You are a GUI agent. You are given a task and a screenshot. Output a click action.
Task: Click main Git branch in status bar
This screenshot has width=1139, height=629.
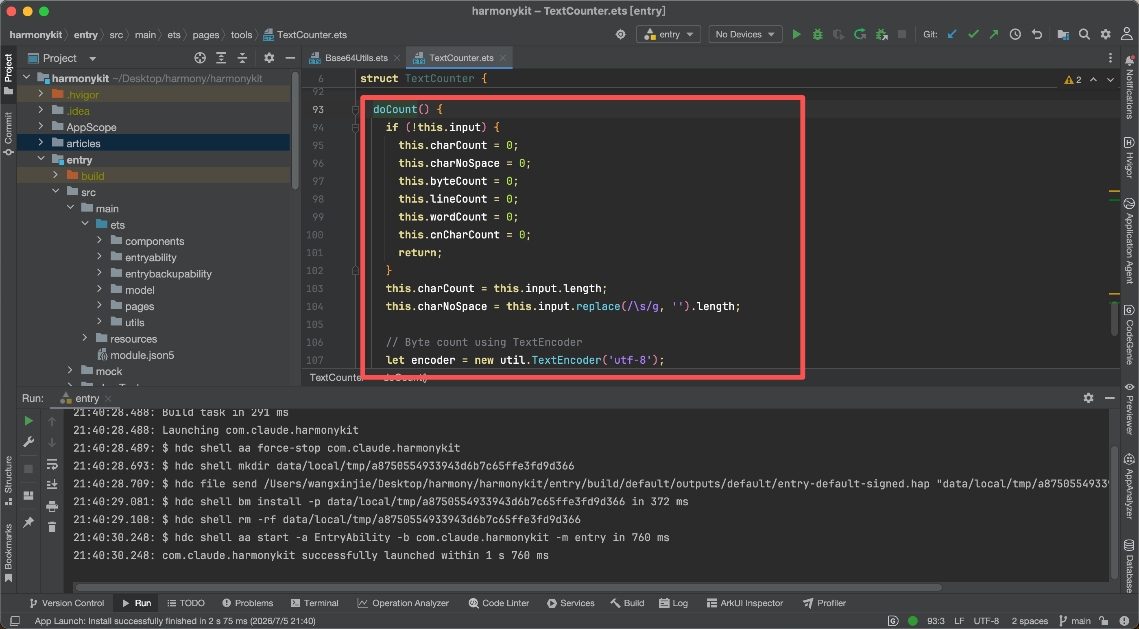pos(1075,620)
